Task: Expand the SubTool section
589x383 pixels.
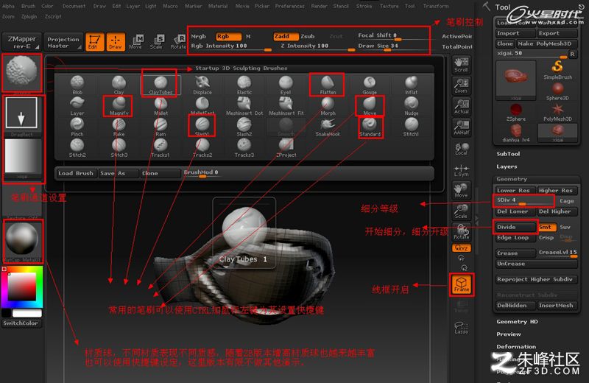Action: (x=508, y=154)
